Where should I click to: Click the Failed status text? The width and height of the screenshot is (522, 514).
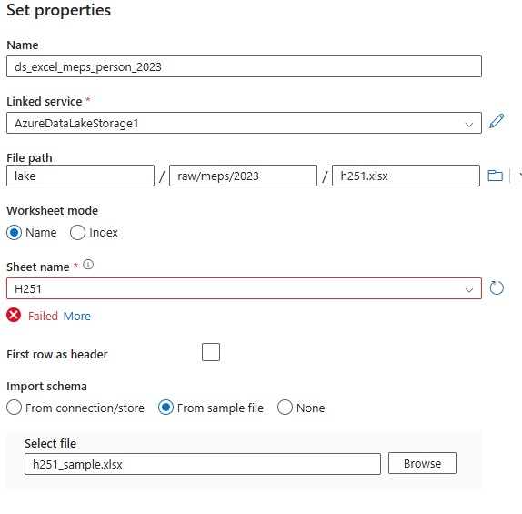point(43,316)
